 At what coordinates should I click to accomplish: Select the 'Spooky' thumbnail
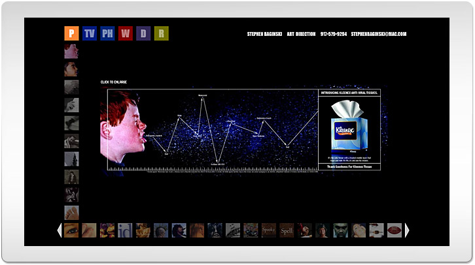coord(269,230)
